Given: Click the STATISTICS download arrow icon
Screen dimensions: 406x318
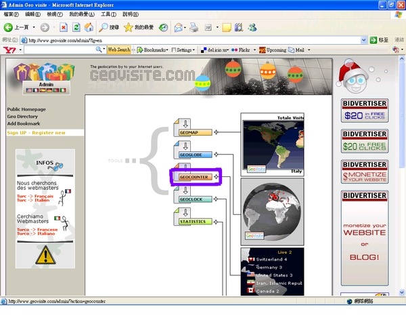Looking at the screenshot, I should 185,213.
